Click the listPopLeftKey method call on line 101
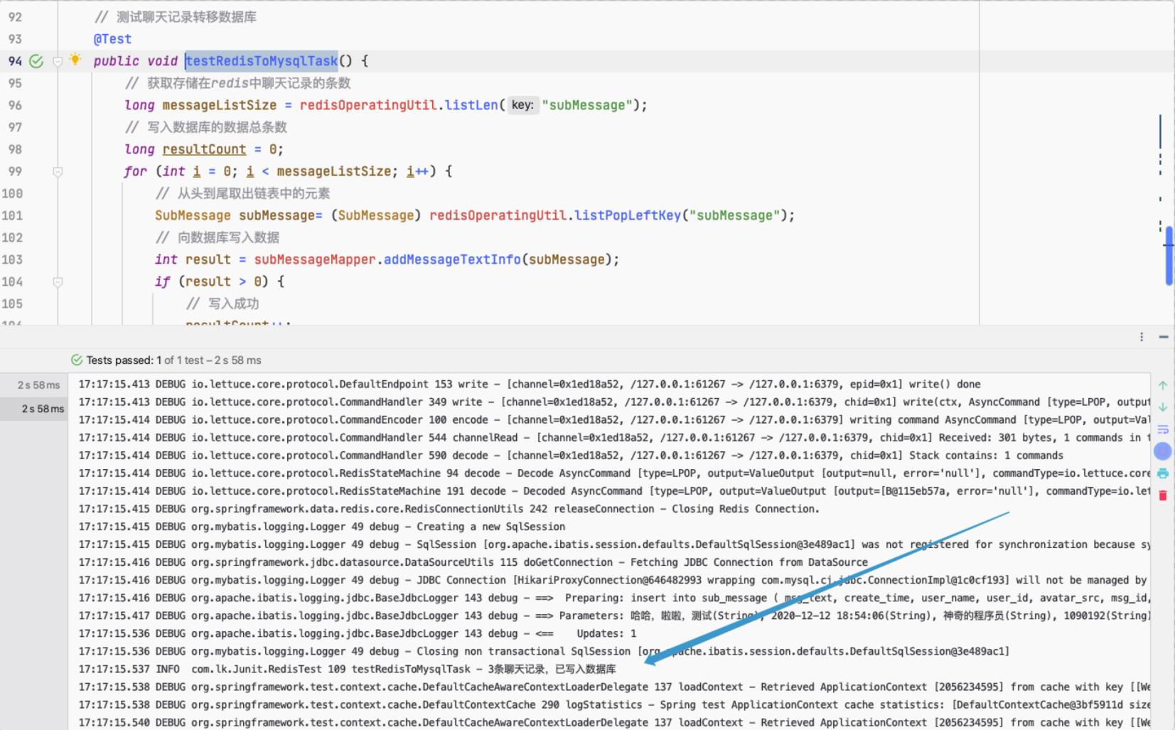The image size is (1175, 730). click(627, 215)
